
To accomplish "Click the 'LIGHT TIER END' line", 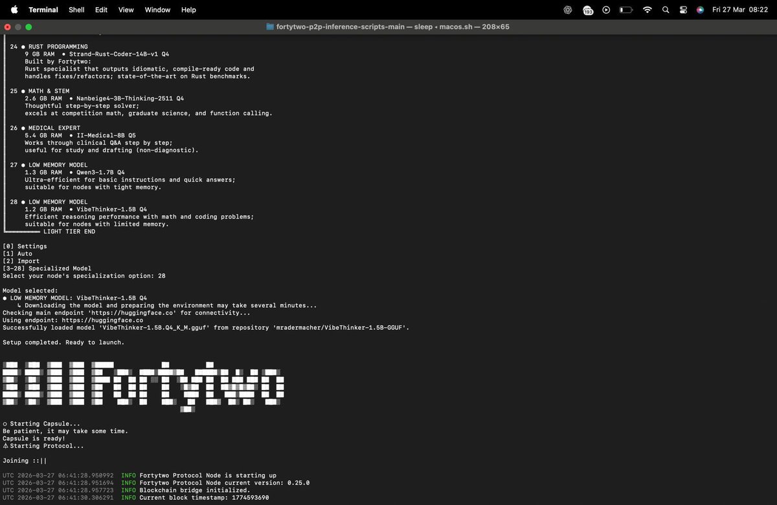I will (x=69, y=231).
